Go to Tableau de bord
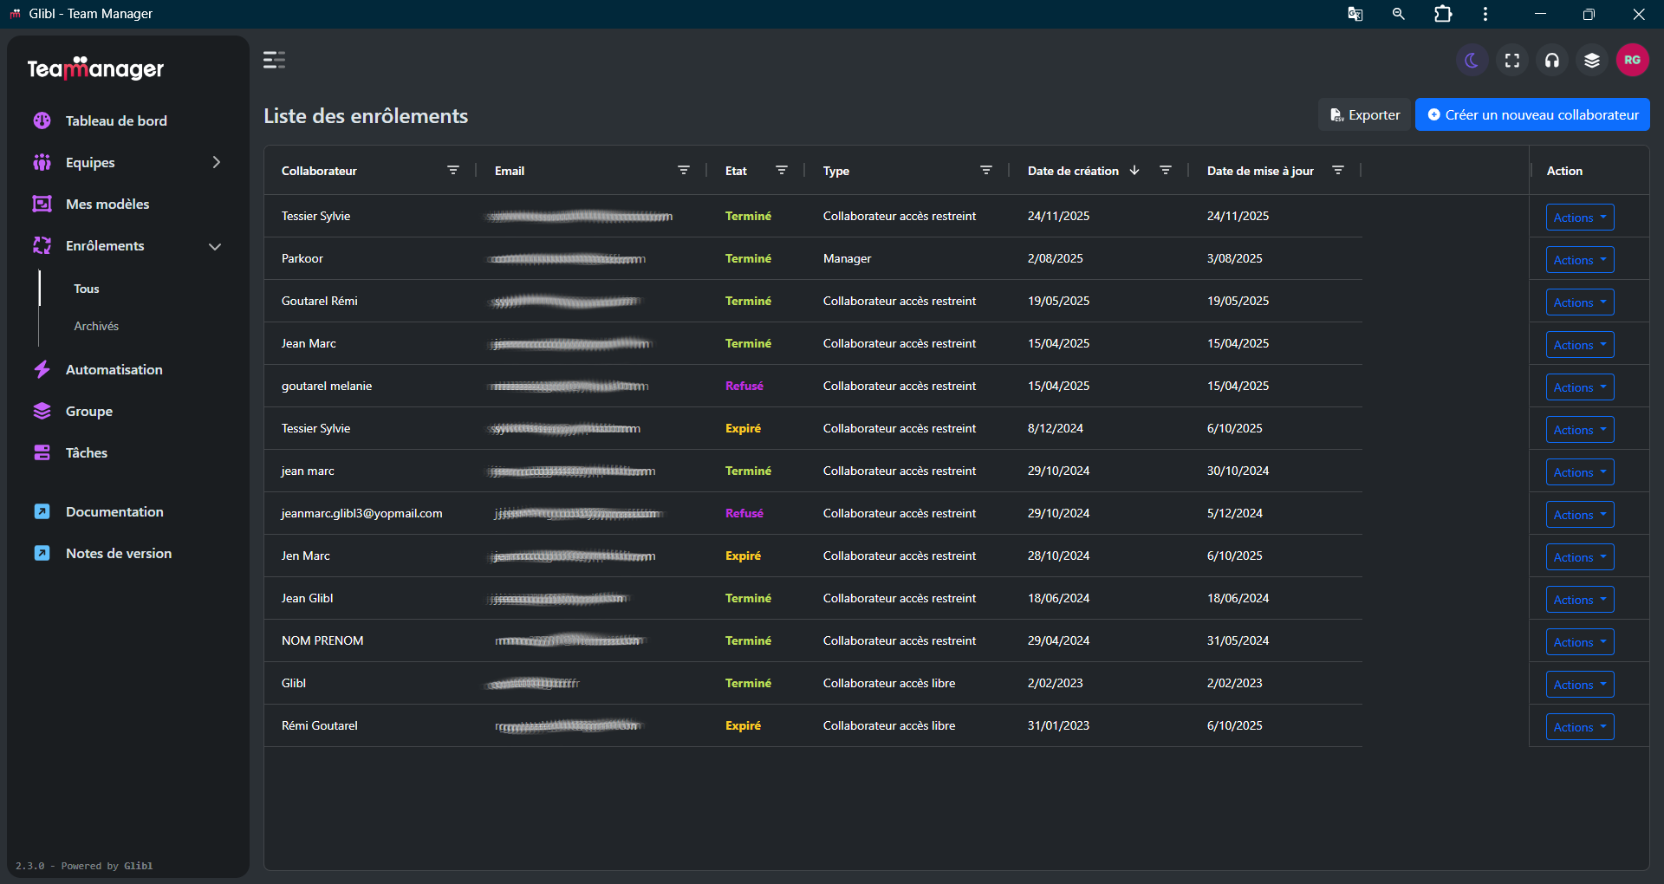The height and width of the screenshot is (884, 1664). [116, 121]
